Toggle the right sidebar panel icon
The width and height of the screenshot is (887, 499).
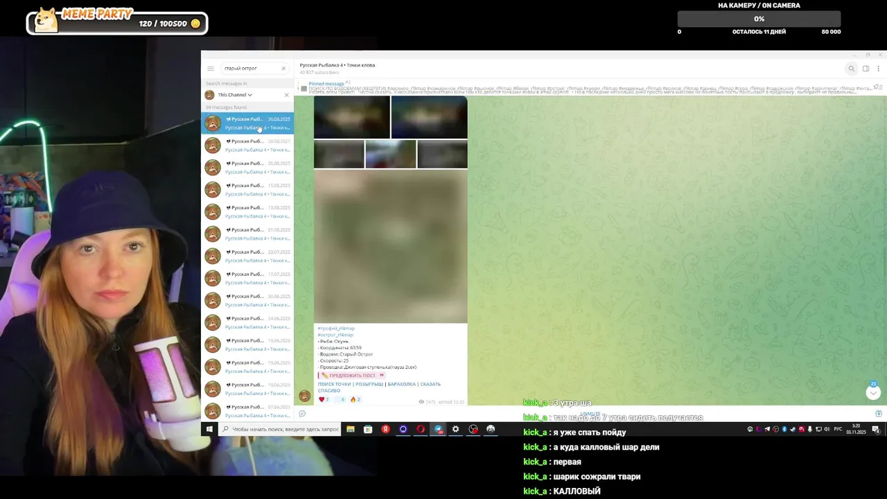(x=866, y=69)
